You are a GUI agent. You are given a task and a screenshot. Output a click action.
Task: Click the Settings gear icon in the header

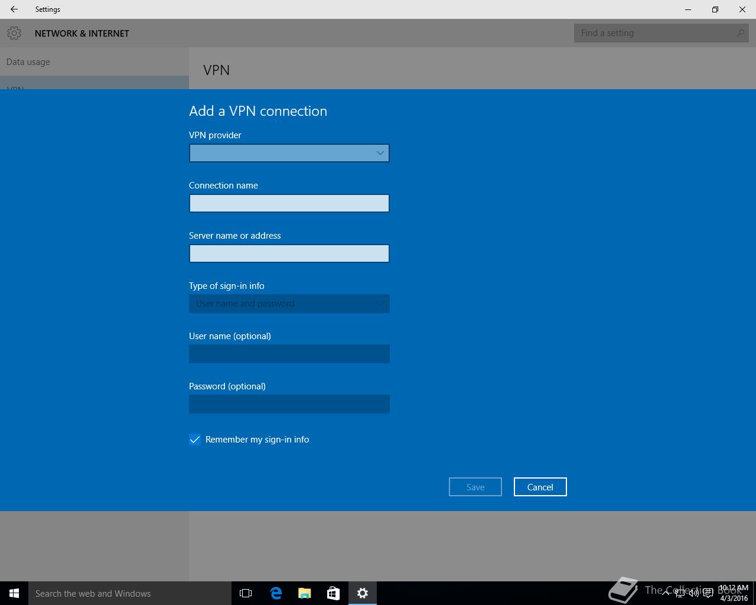[14, 34]
